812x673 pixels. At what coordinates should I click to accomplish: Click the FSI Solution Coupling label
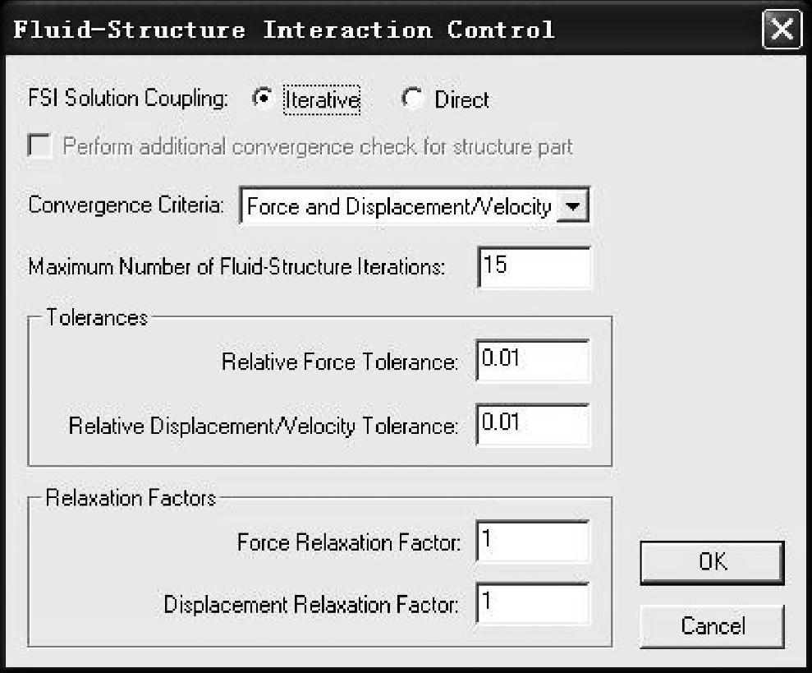pyautogui.click(x=127, y=99)
